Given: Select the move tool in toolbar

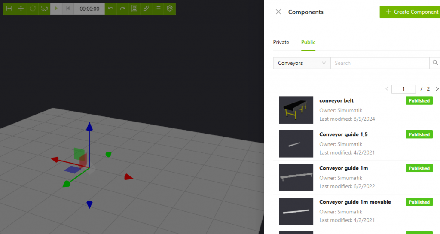Looking at the screenshot, I should (x=21, y=9).
